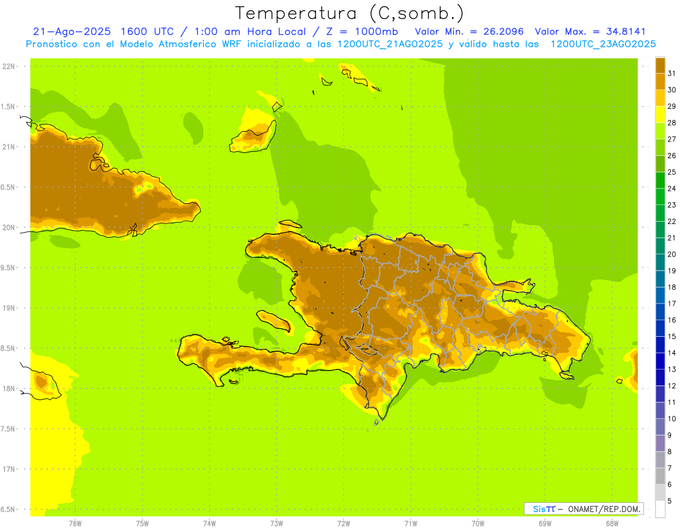The height and width of the screenshot is (531, 687).
Task: Select the date text "21-Ago-2025"
Action: pyautogui.click(x=72, y=32)
